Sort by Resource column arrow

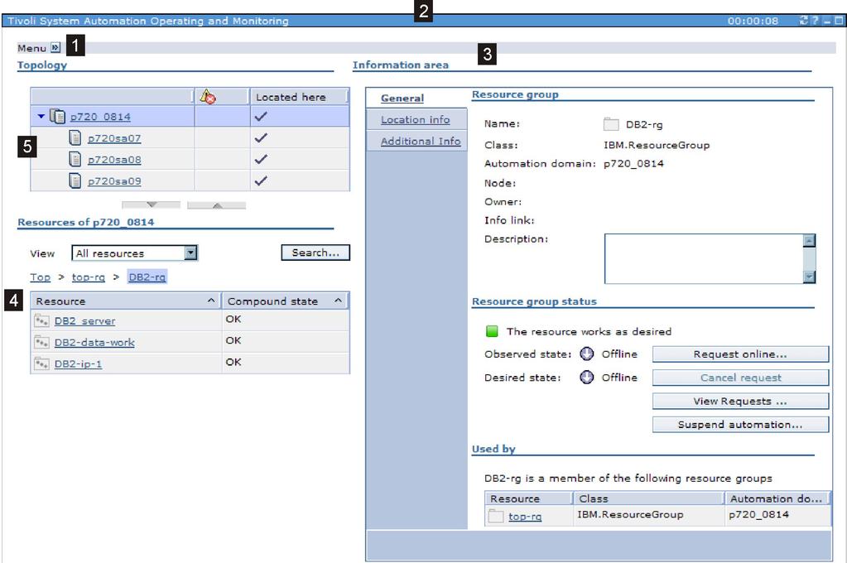210,301
